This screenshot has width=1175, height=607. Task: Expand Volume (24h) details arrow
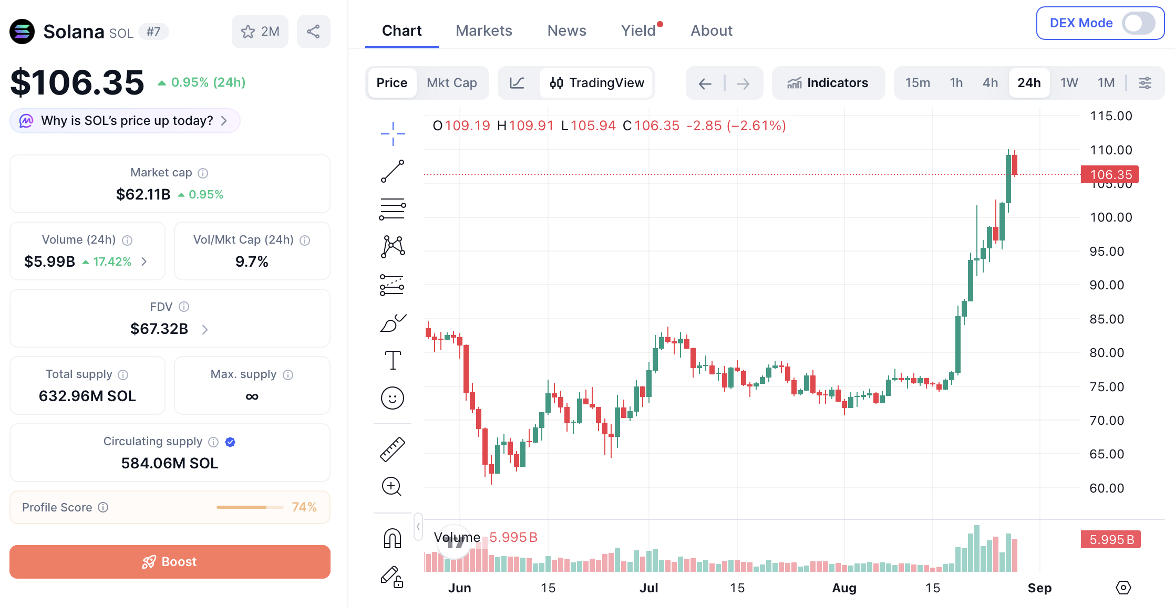pyautogui.click(x=144, y=261)
